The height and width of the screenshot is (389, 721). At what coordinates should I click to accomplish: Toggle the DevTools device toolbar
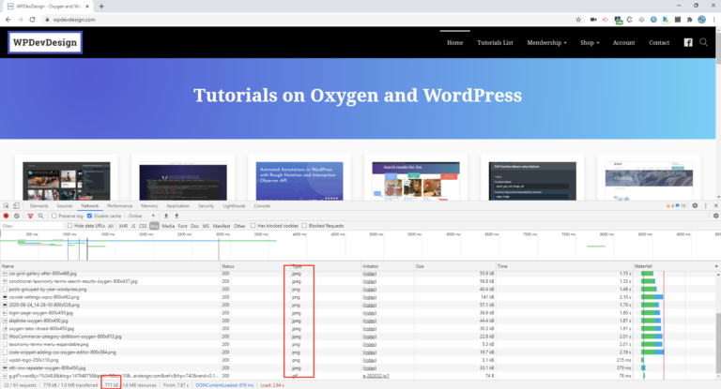[16, 206]
